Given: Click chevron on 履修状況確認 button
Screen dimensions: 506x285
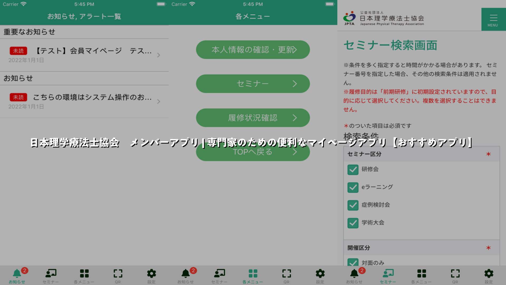Looking at the screenshot, I should click(295, 118).
